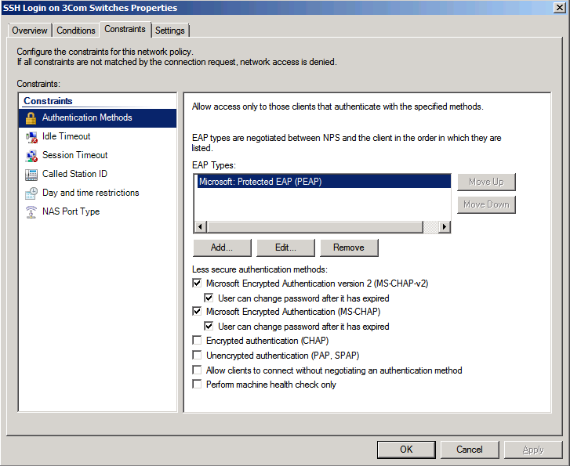This screenshot has width=570, height=466.
Task: Enable Unencrypted authentication (PAP, SPAP)
Action: 197,355
